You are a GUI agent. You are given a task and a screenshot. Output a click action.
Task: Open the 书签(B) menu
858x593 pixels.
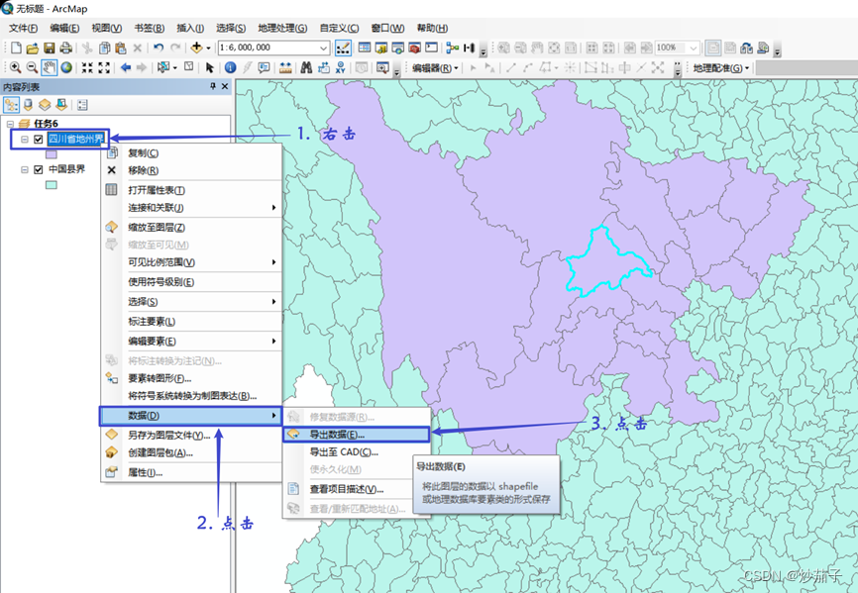tap(149, 28)
